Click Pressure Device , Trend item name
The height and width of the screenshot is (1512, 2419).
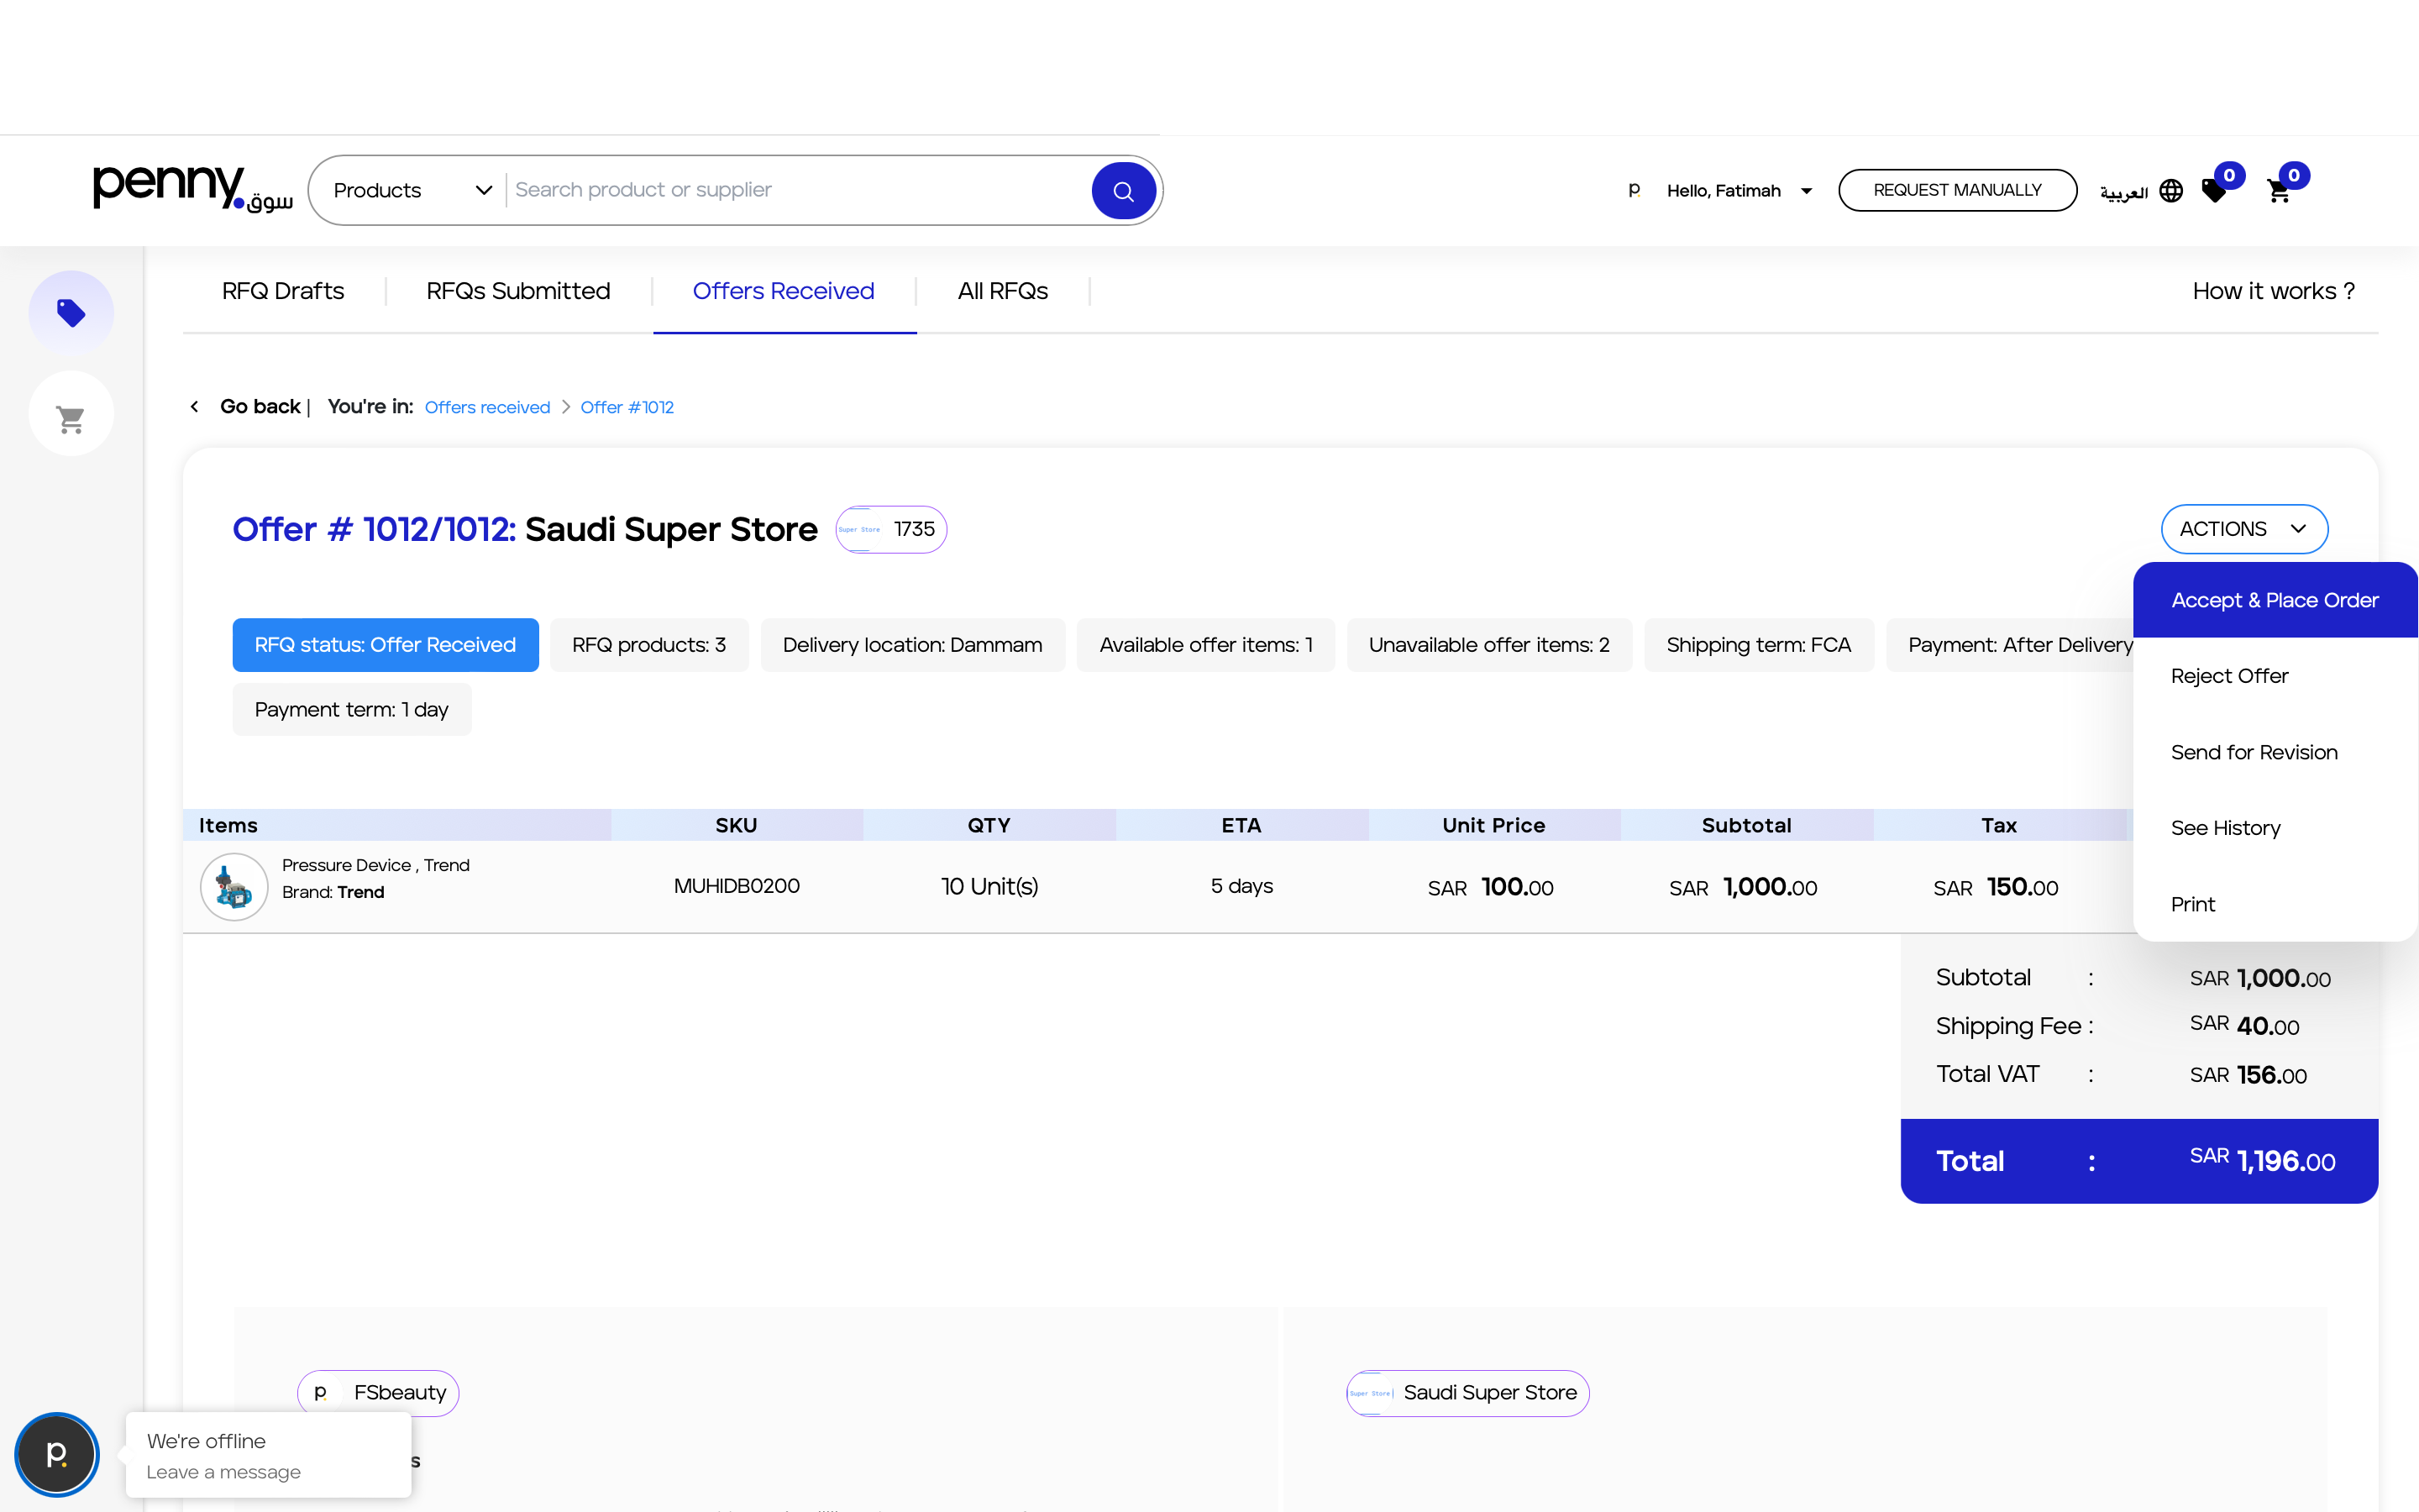[x=375, y=865]
